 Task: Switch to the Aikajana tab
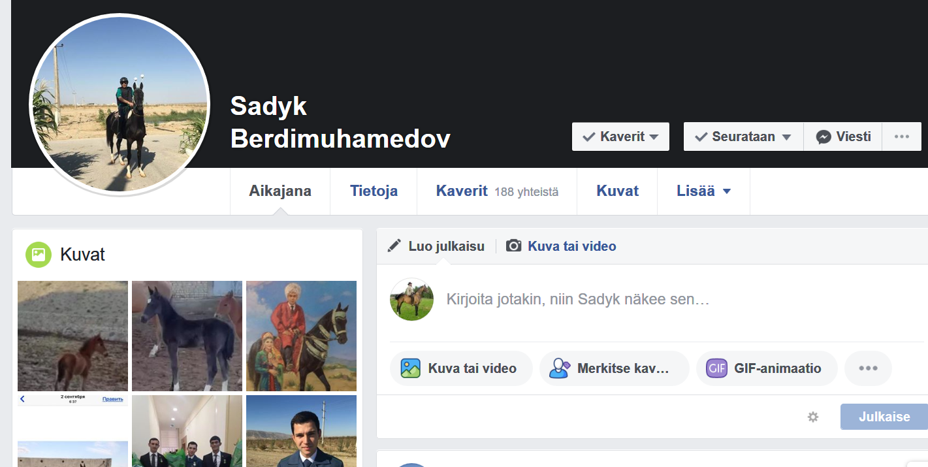(280, 191)
